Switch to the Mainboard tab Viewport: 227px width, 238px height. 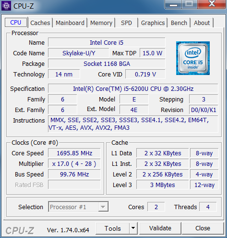(x=70, y=23)
